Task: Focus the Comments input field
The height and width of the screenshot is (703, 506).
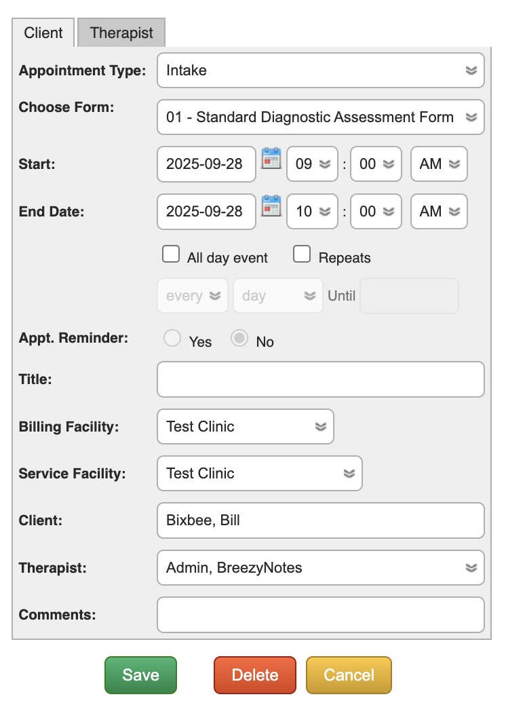Action: tap(320, 615)
